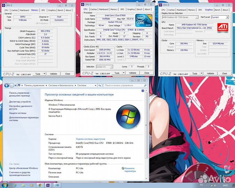The height and width of the screenshot is (188, 235).
Task: Click Validate in middle CPU-Z window
Action: (x=133, y=73)
